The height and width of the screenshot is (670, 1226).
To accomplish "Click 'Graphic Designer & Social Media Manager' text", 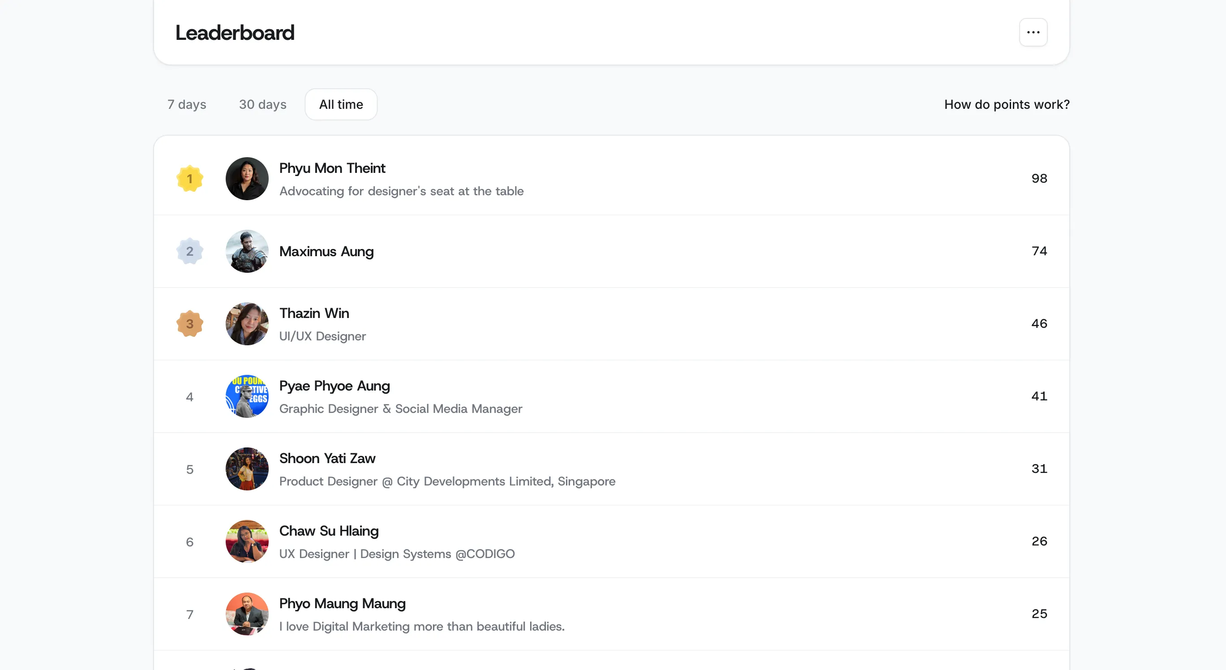I will pos(401,408).
